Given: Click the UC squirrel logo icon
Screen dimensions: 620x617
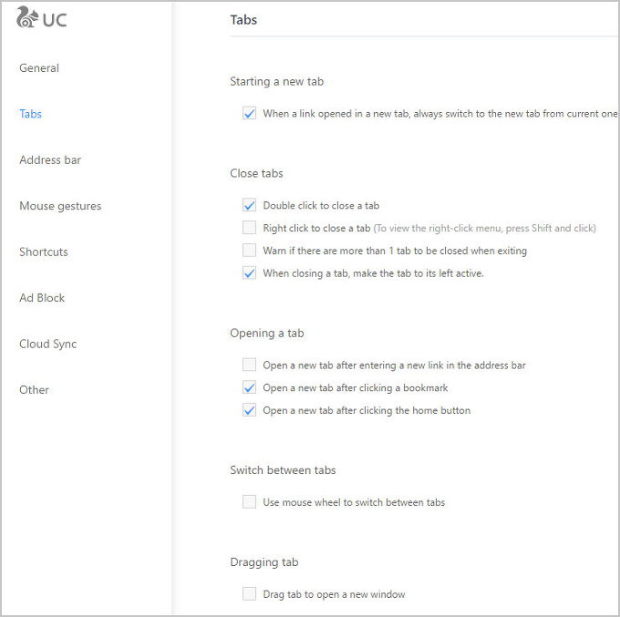Looking at the screenshot, I should point(27,18).
